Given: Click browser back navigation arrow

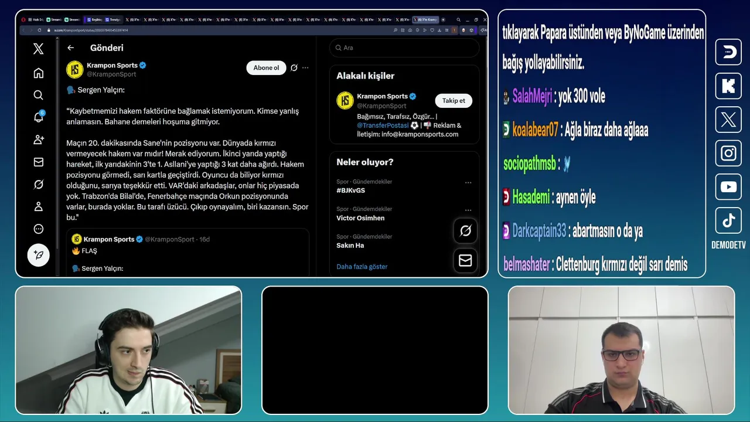Looking at the screenshot, I should [22, 30].
